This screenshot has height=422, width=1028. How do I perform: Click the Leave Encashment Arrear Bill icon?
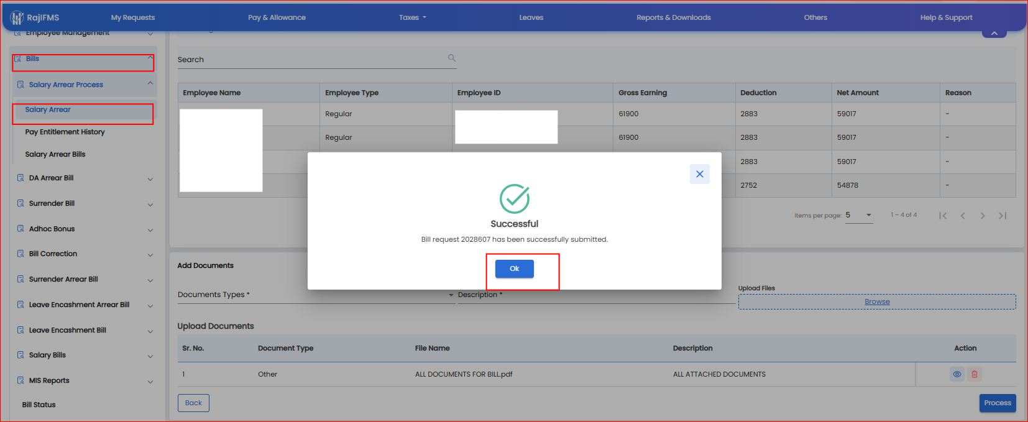coord(21,305)
